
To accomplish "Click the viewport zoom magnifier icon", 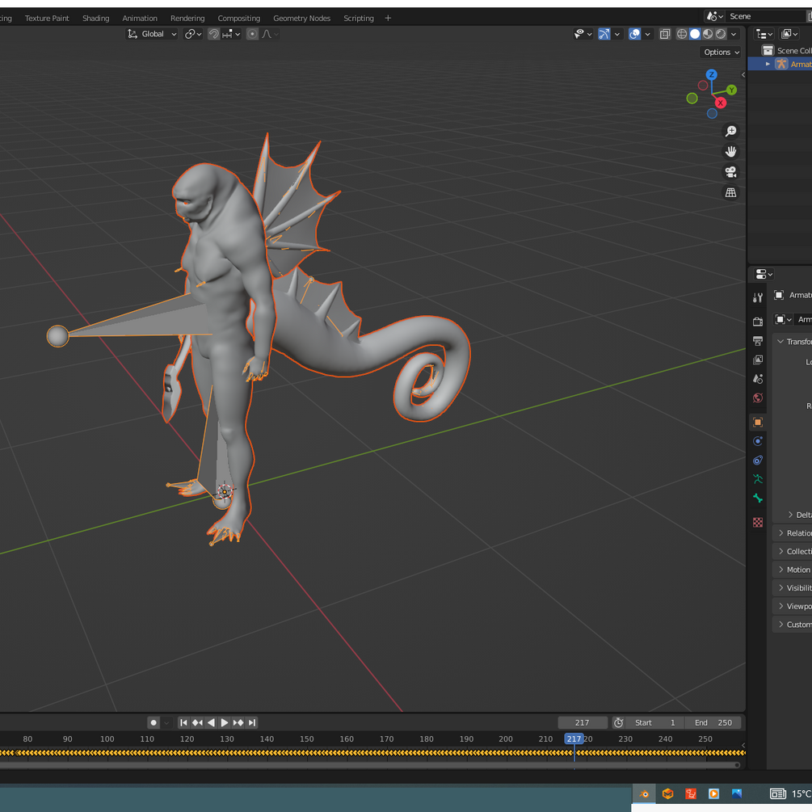I will pos(730,131).
